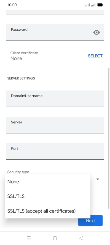This screenshot has height=245, width=110.
Task: Focus the Password input field
Action: click(x=55, y=32)
